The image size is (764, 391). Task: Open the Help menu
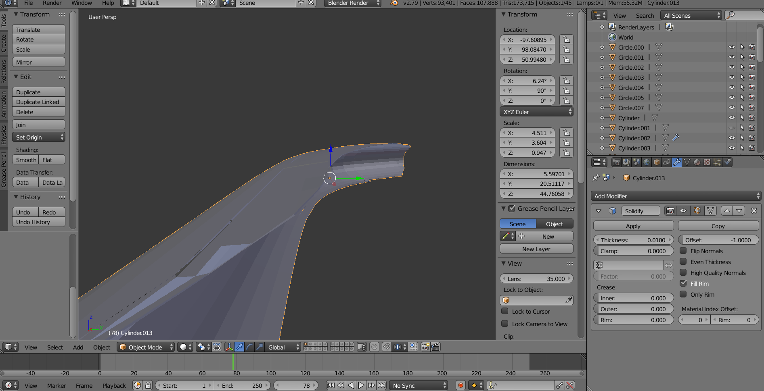click(108, 3)
